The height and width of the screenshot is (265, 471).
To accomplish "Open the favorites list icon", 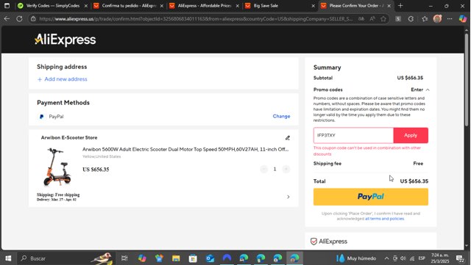I will (425, 19).
